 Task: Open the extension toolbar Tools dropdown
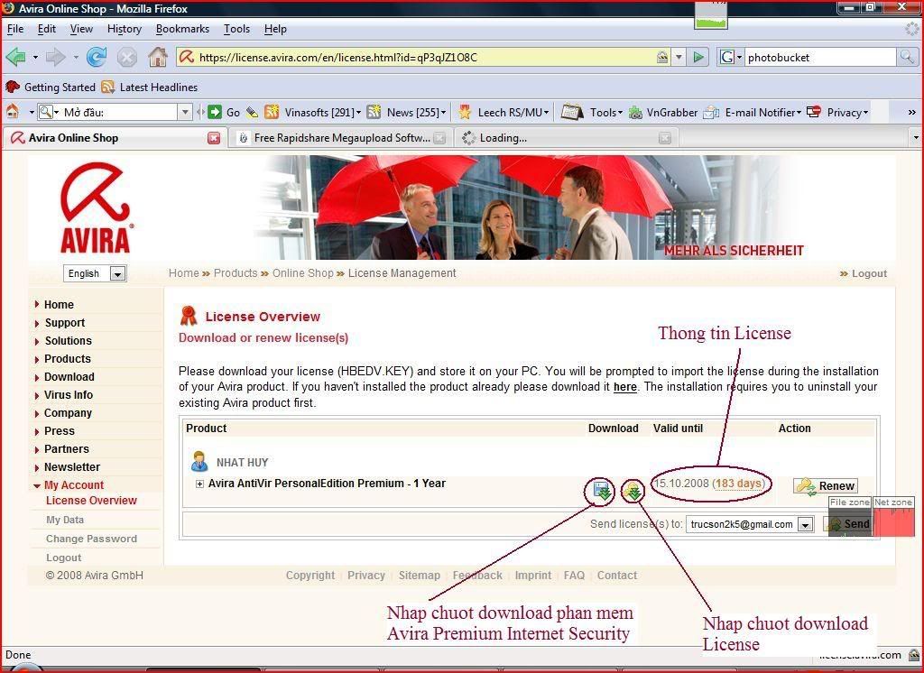click(592, 112)
